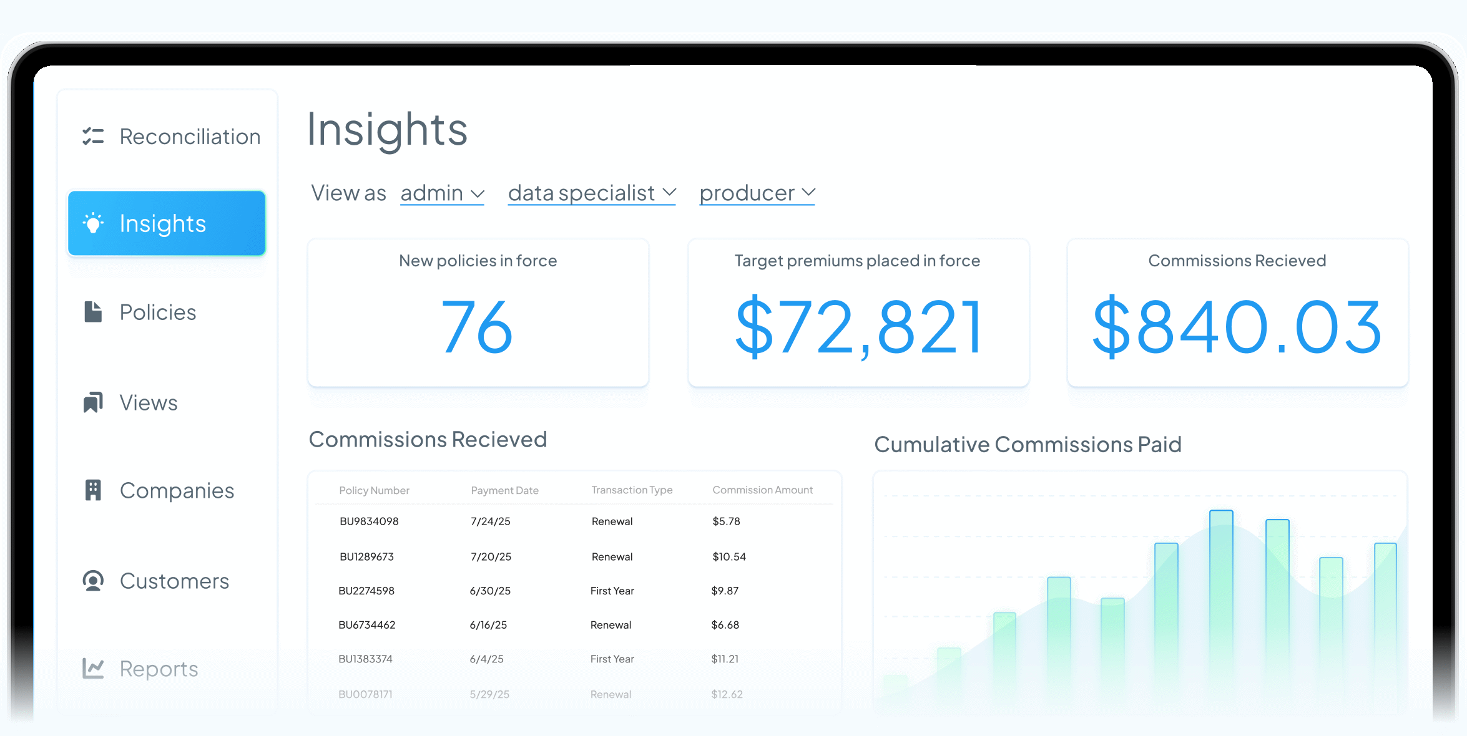The image size is (1467, 736).
Task: Click the New policies in force card
Action: coord(478,312)
